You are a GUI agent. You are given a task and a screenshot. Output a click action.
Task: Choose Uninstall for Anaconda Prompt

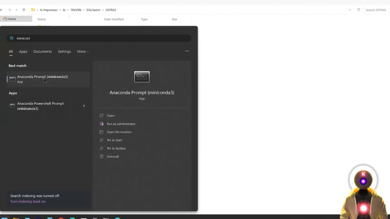click(113, 156)
